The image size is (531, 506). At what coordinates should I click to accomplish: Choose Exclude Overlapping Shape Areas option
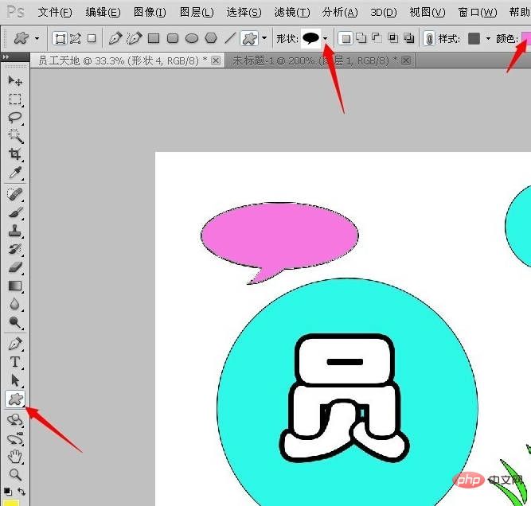(x=408, y=38)
